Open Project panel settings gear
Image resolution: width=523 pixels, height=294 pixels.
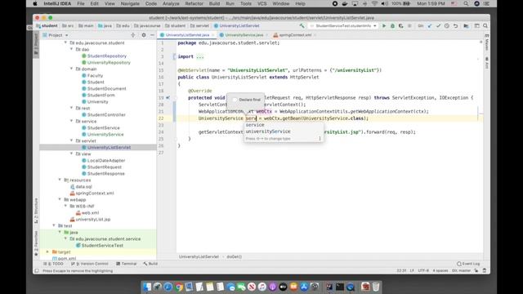[x=144, y=35]
